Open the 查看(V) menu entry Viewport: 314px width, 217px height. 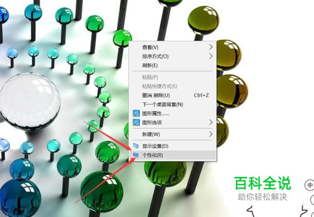(174, 47)
